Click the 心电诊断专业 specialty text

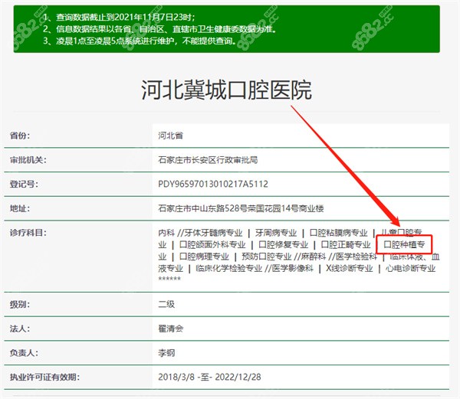412,269
